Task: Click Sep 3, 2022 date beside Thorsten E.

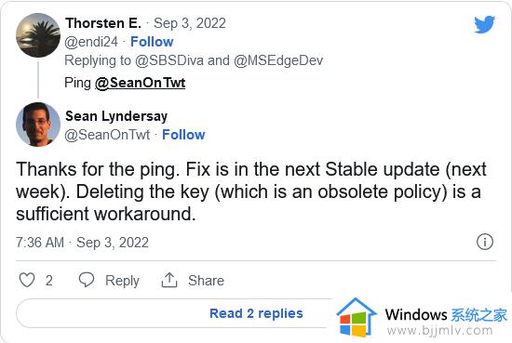Action: (x=190, y=23)
